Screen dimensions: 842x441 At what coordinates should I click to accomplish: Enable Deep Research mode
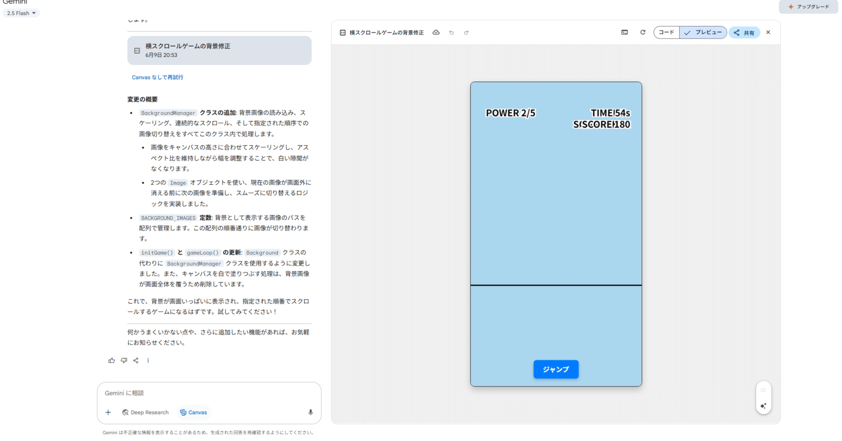(145, 412)
